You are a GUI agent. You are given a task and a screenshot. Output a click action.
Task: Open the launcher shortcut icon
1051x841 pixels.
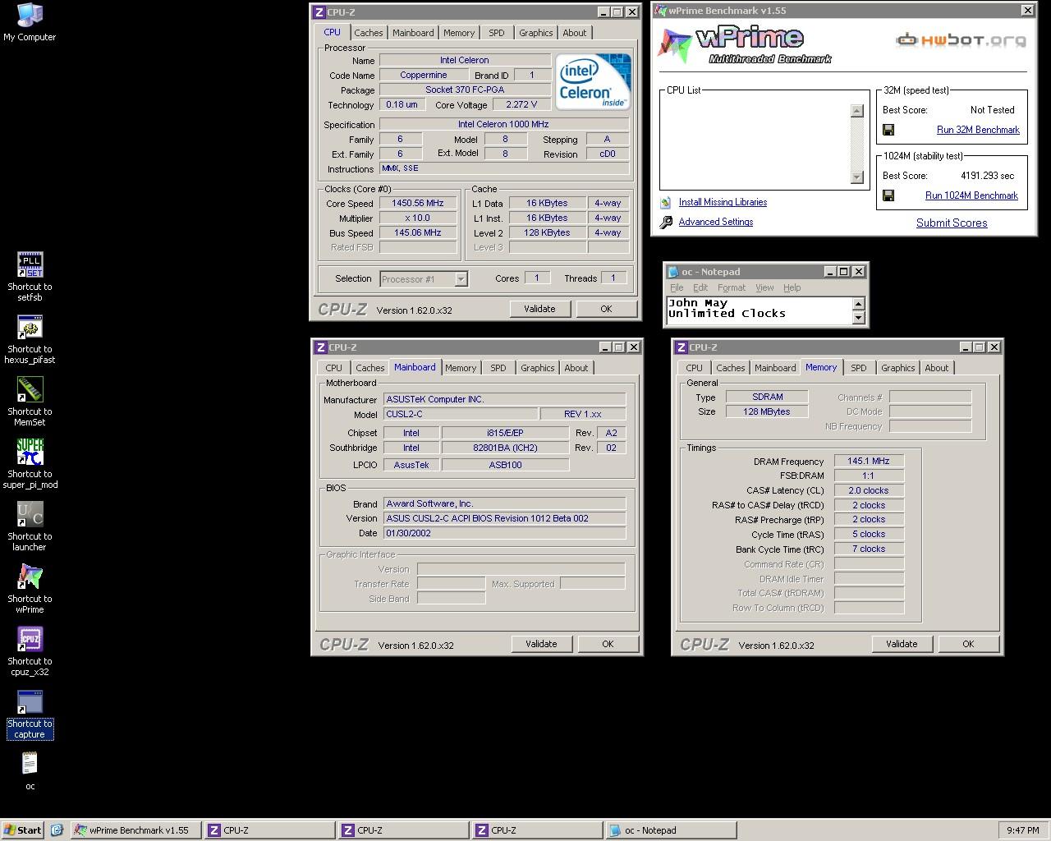pyautogui.click(x=30, y=514)
